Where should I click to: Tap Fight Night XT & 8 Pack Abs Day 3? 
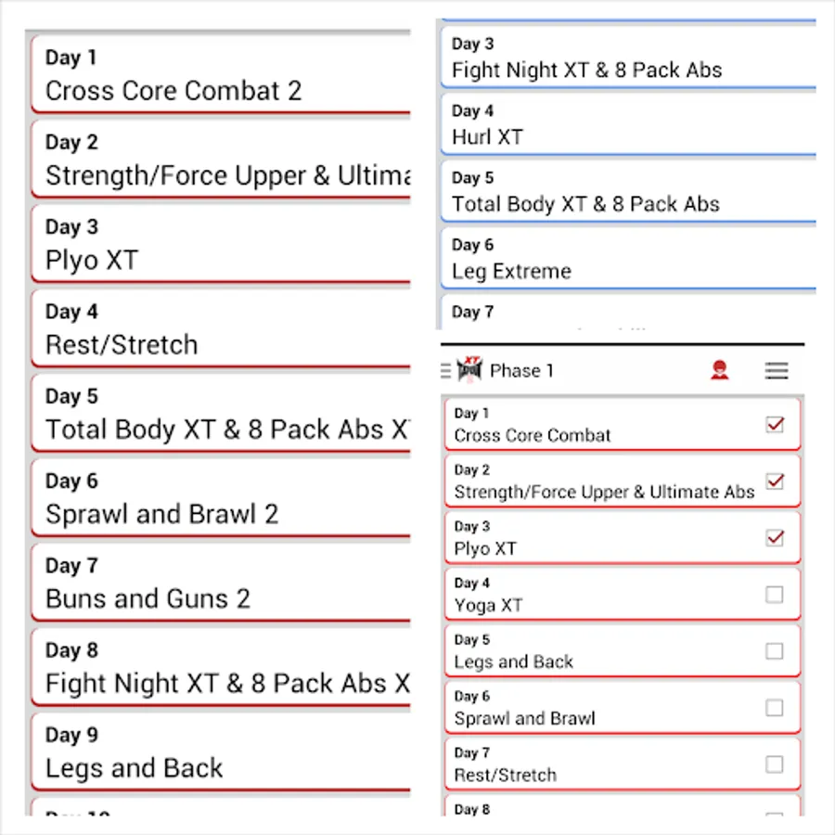[627, 58]
